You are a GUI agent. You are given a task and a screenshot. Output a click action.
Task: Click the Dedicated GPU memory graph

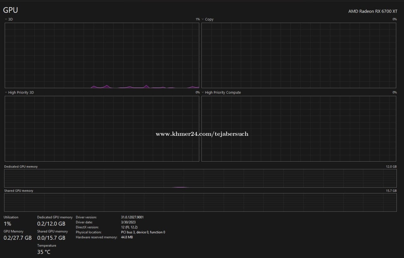tap(200, 178)
